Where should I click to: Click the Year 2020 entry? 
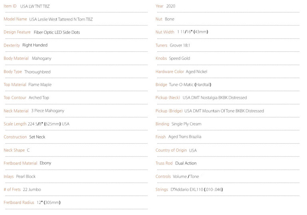165,6
